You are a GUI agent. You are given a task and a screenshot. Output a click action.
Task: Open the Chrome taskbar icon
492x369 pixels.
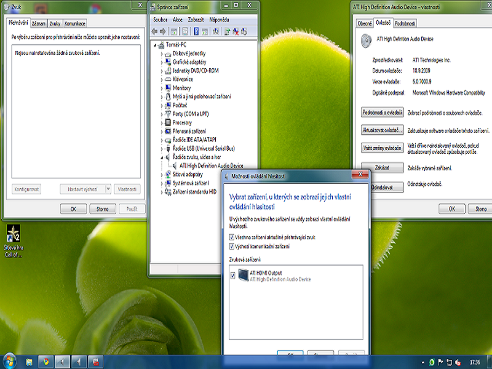point(46,362)
